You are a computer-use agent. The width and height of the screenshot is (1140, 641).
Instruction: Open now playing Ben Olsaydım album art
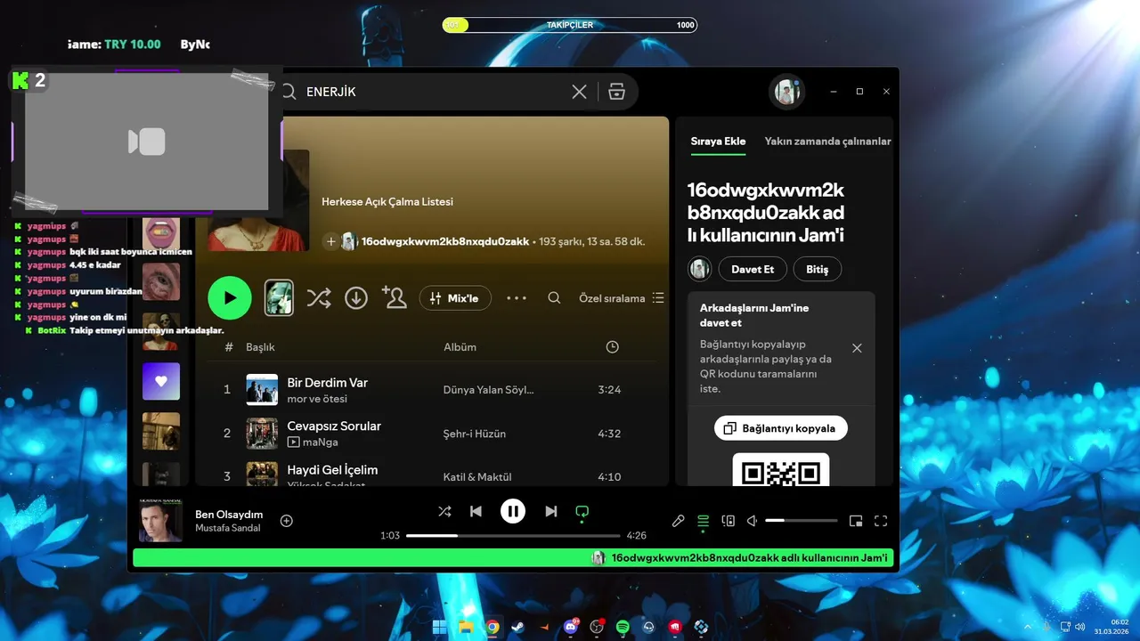point(161,521)
